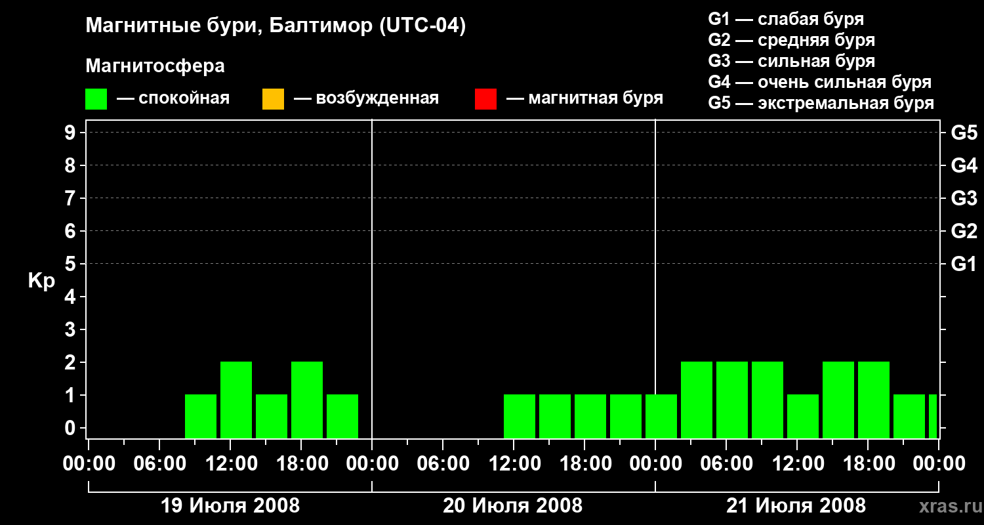Click 20 Июля bar starting at 12:00

520,416
